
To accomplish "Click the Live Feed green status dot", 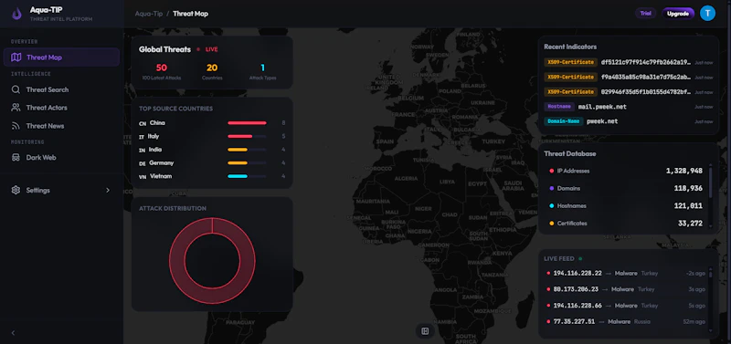I will (580, 258).
